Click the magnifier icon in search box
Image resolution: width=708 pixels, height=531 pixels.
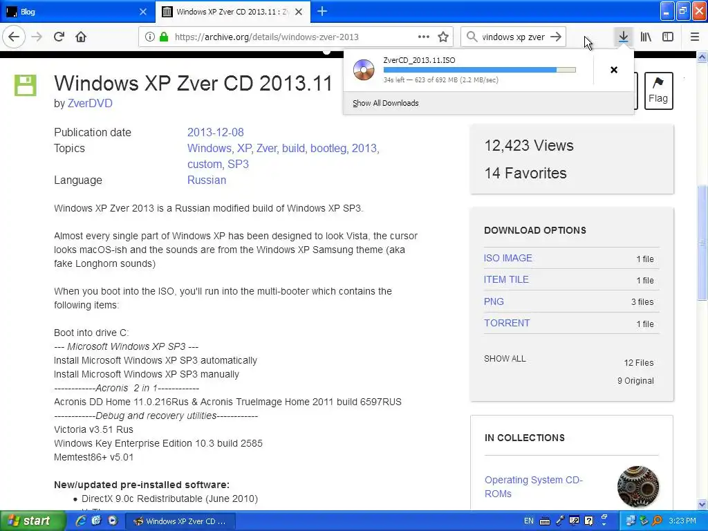tap(472, 37)
